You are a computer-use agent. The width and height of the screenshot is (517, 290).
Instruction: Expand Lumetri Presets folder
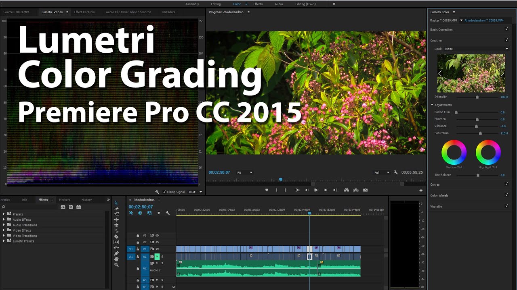tap(4, 241)
